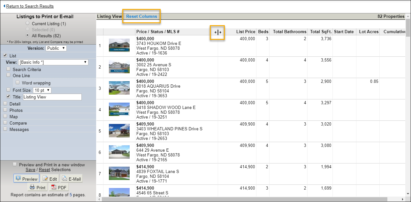
Task: Open the 3743 Houkom Drive listing thumbnail
Action: click(x=119, y=46)
